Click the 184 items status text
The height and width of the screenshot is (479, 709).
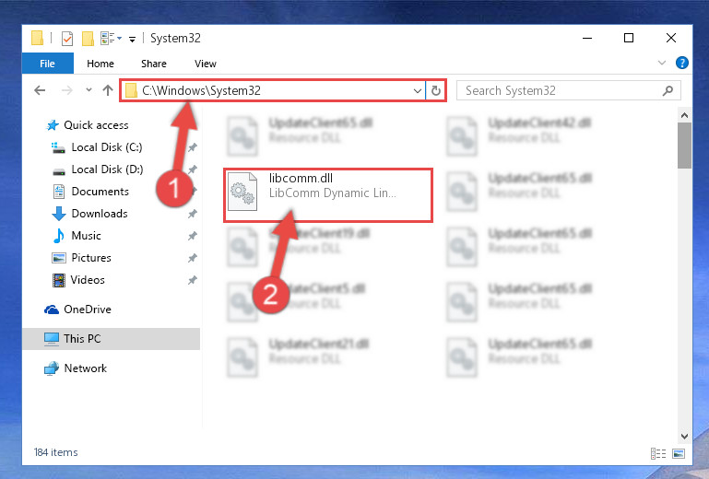click(55, 452)
